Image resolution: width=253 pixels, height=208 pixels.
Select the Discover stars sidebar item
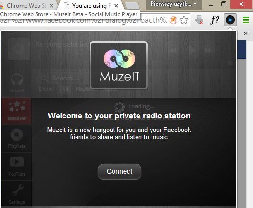(17, 111)
